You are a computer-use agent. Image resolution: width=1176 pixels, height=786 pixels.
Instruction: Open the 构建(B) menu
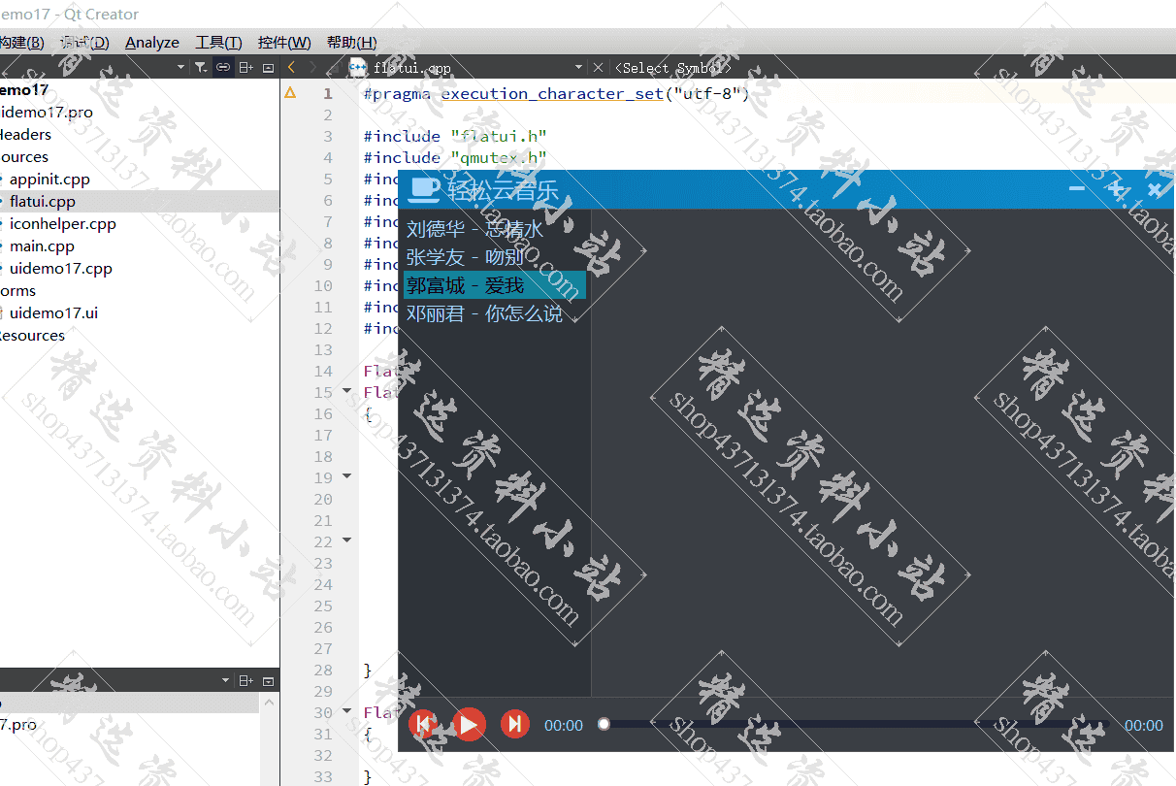[21, 43]
